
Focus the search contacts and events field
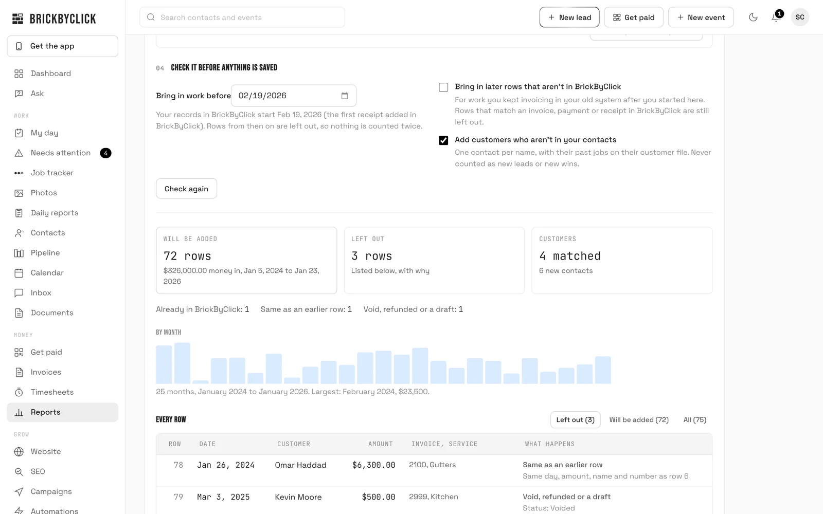point(242,17)
